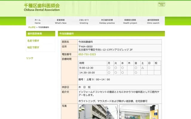191x119 pixels.
Task: Open 名前で探す sidebar link
Action: click(33, 41)
